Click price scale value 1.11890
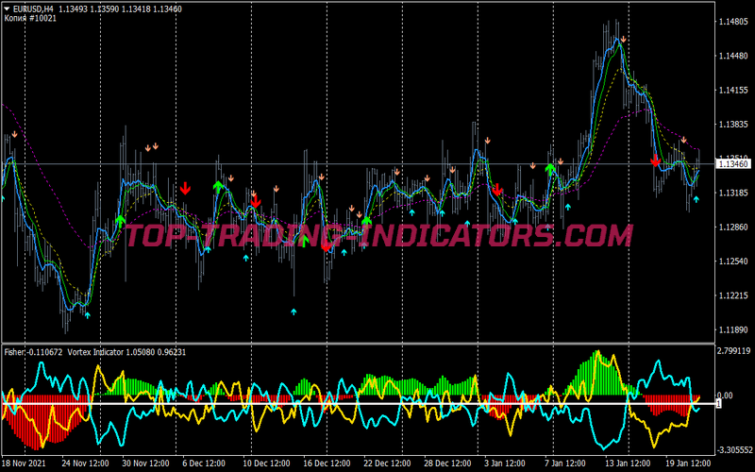Screen dimensions: 755x472 coord(734,329)
